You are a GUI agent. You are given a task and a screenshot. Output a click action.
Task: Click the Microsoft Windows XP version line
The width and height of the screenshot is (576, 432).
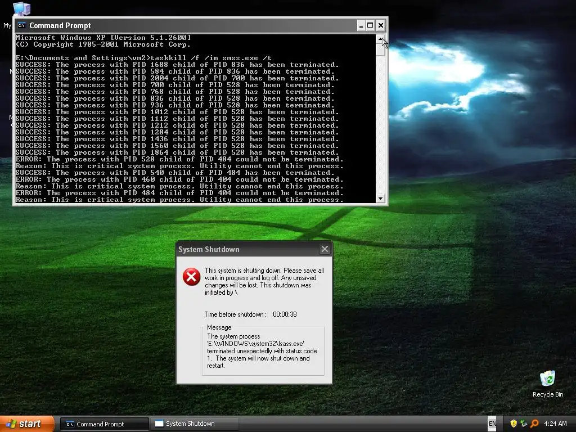point(103,38)
